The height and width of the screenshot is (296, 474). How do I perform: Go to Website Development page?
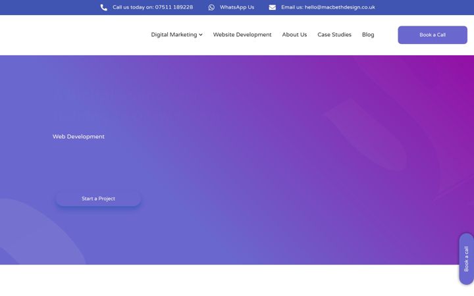point(242,35)
